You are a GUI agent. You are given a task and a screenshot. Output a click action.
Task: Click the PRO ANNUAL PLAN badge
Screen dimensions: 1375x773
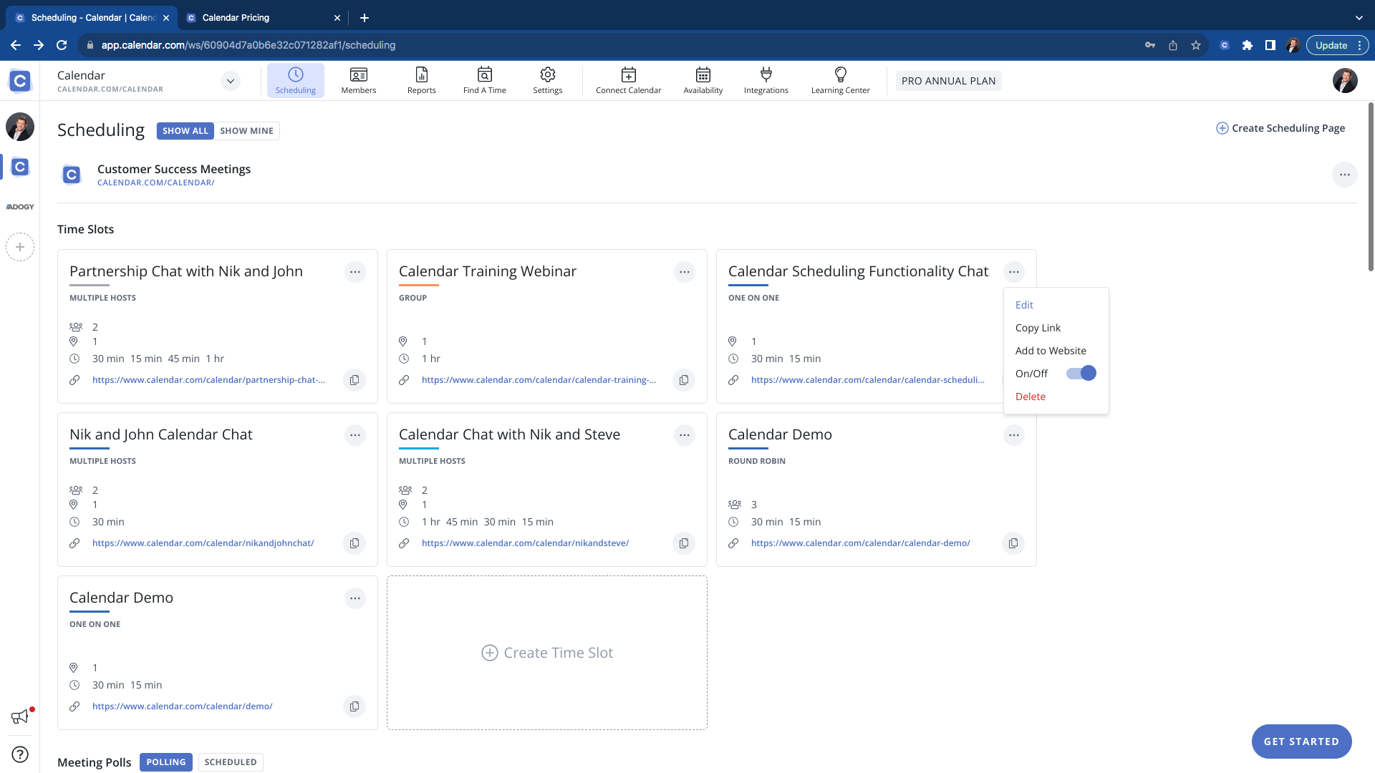948,81
